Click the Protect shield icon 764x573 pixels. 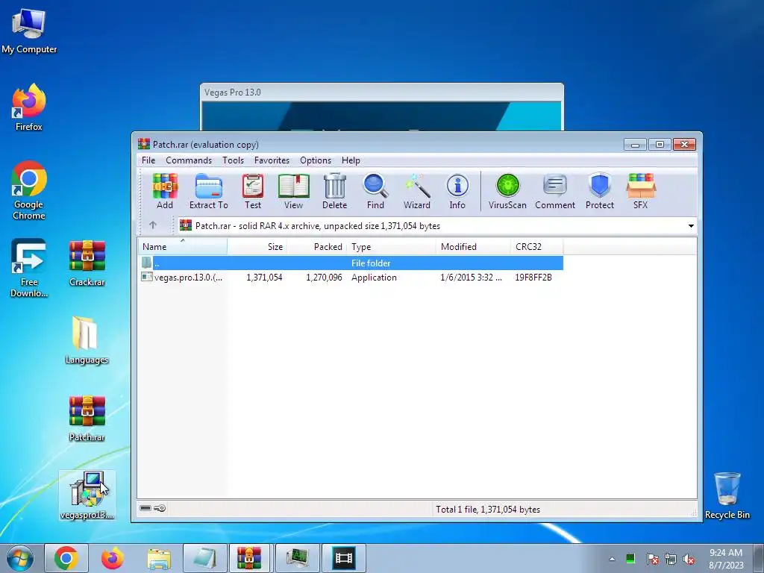click(x=600, y=191)
